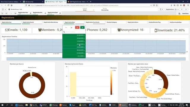
Task: Open the RegistrationYear filter pane
Action: 11,22
